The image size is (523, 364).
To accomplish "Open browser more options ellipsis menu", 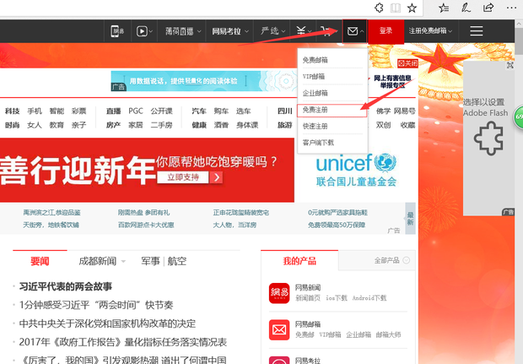I will [x=511, y=8].
